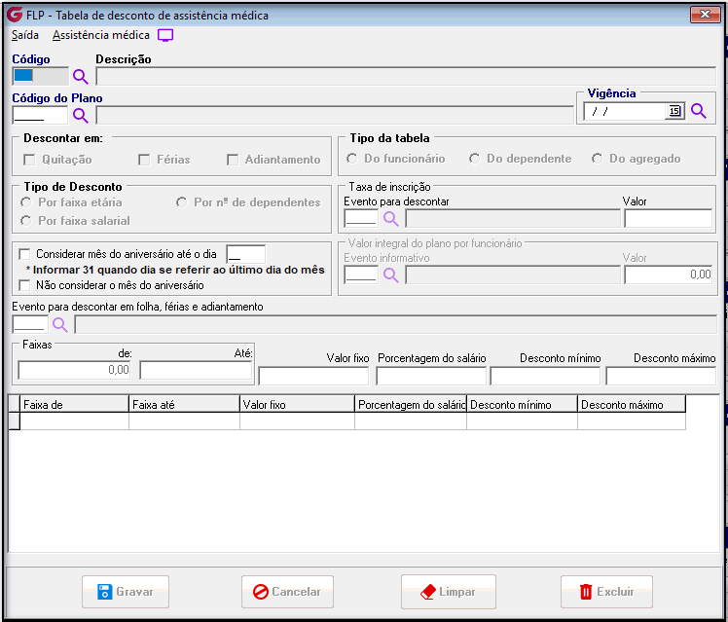Check the Adiantamento checkbox
Screen dimensions: 728x622
233,160
